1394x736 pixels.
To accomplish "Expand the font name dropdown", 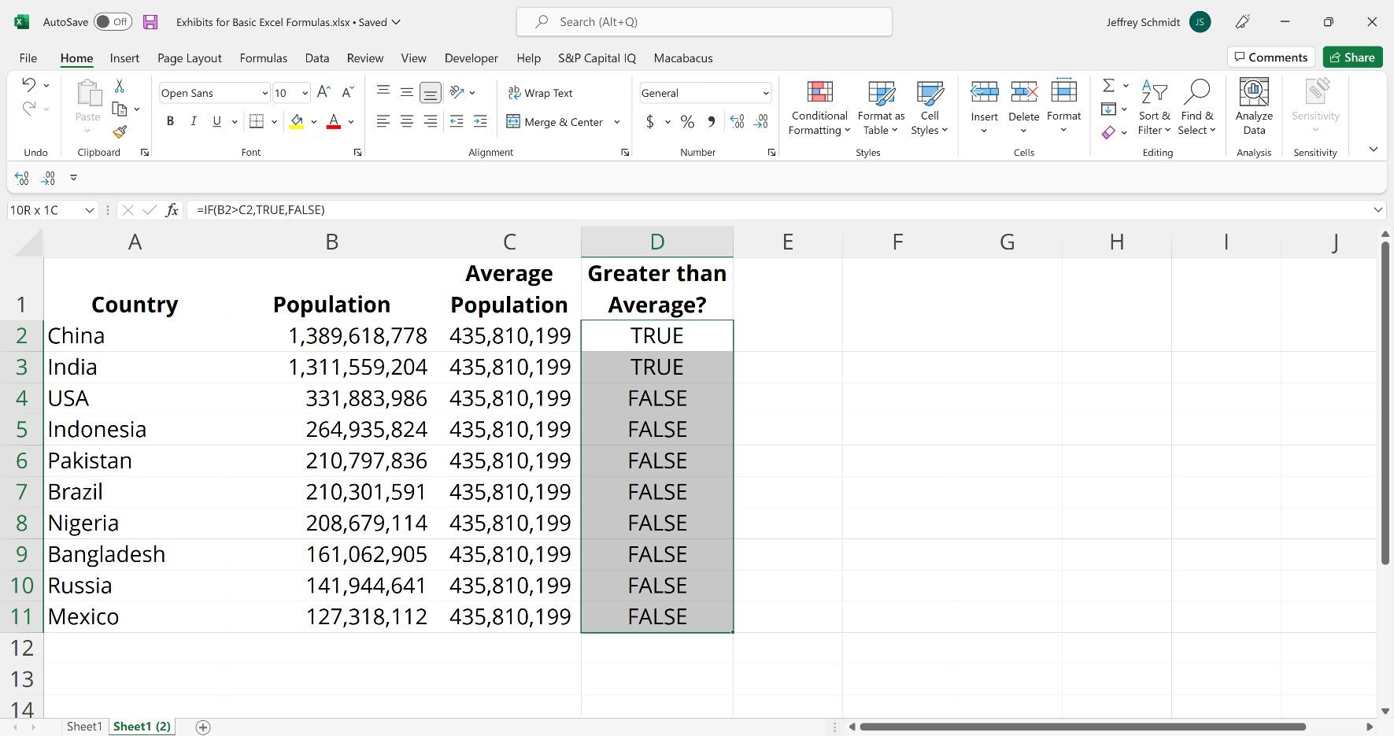I will click(264, 94).
